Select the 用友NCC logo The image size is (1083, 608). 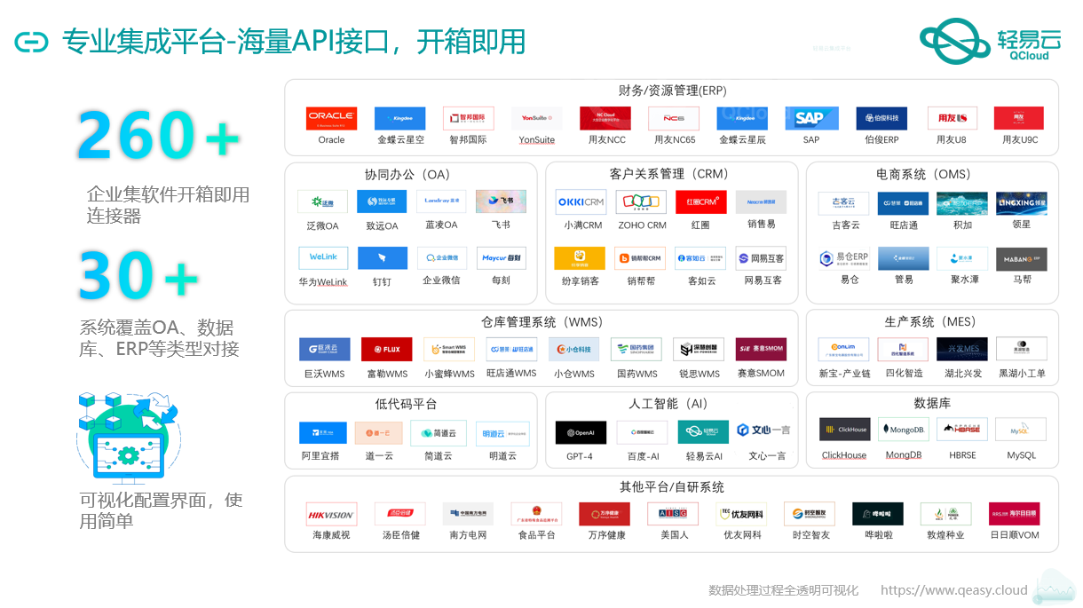(x=605, y=118)
